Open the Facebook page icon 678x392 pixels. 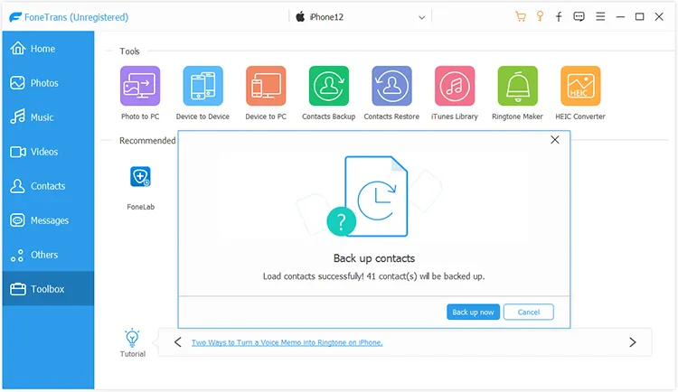559,17
